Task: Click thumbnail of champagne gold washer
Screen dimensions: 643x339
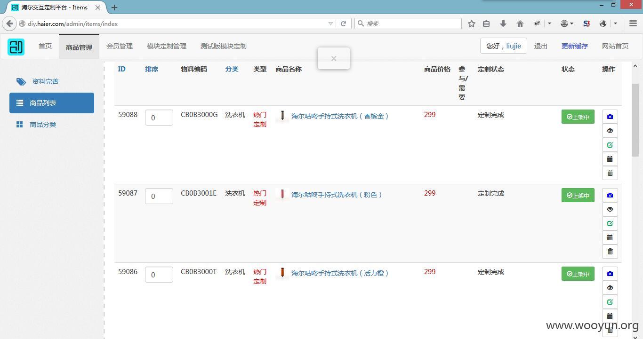Action: (282, 116)
